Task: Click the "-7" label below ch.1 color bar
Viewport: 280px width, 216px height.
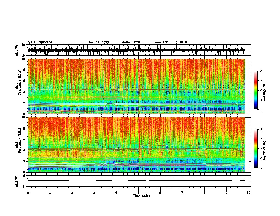Action: pyautogui.click(x=261, y=109)
